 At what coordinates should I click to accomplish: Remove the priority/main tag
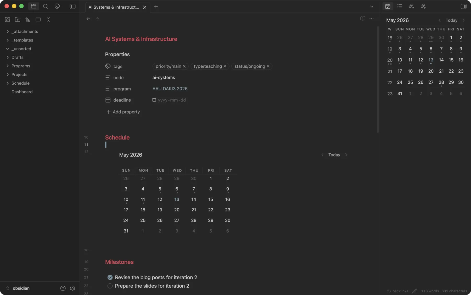pyautogui.click(x=184, y=66)
